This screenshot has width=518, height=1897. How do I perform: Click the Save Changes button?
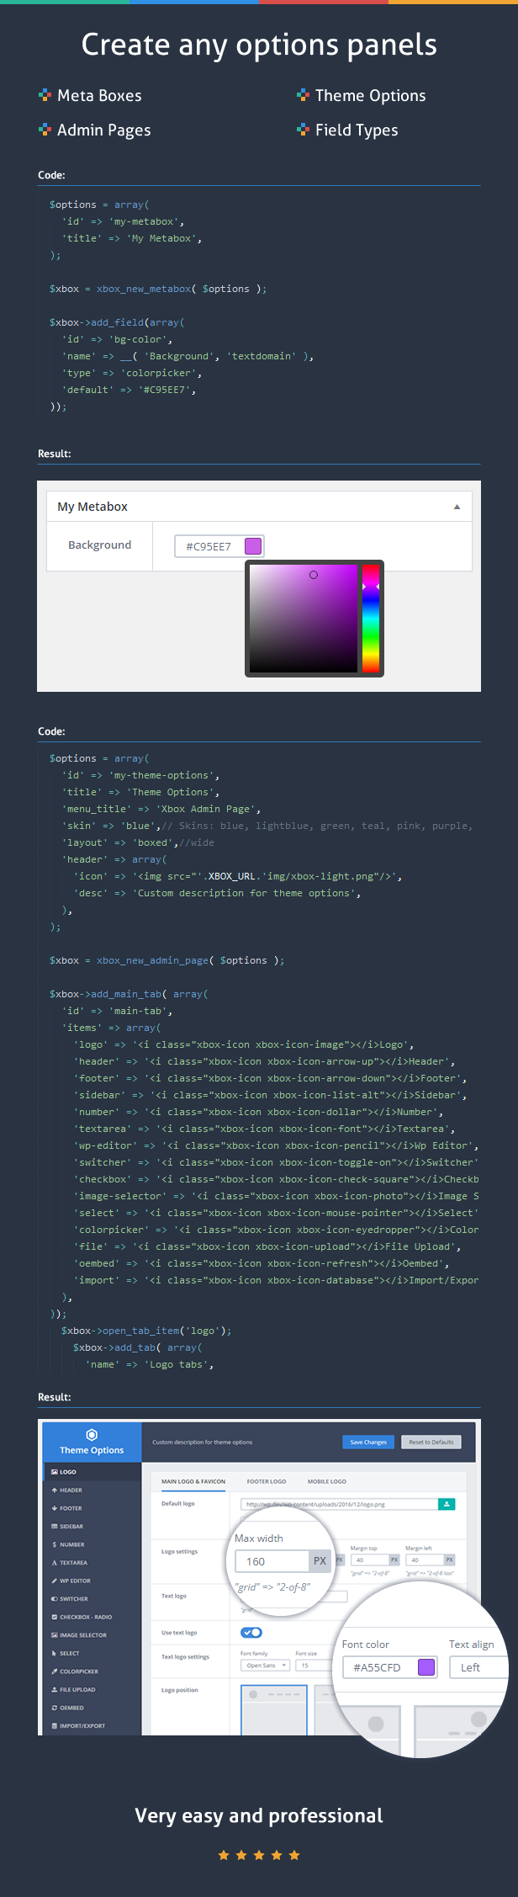point(368,1442)
